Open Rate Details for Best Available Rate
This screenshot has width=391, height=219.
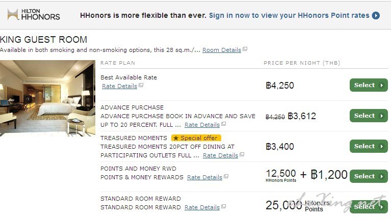(x=119, y=86)
